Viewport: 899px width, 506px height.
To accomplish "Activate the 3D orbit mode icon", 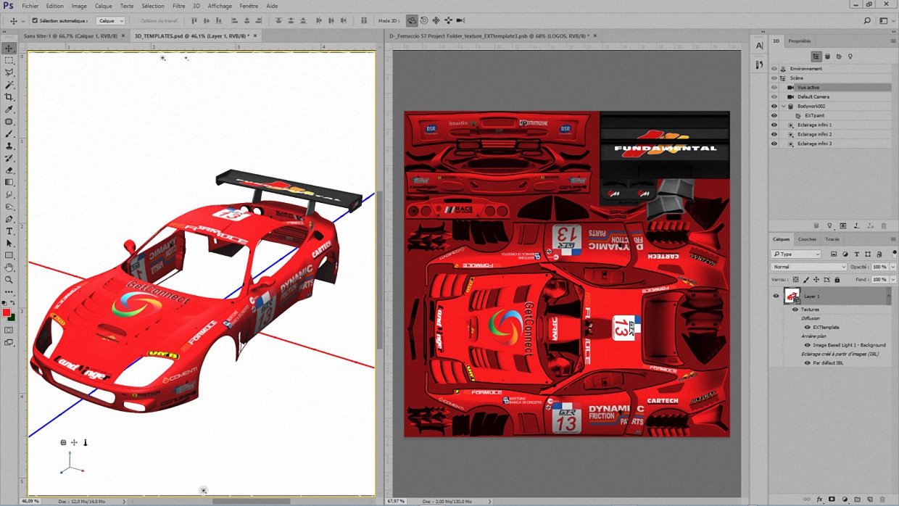I will [412, 20].
